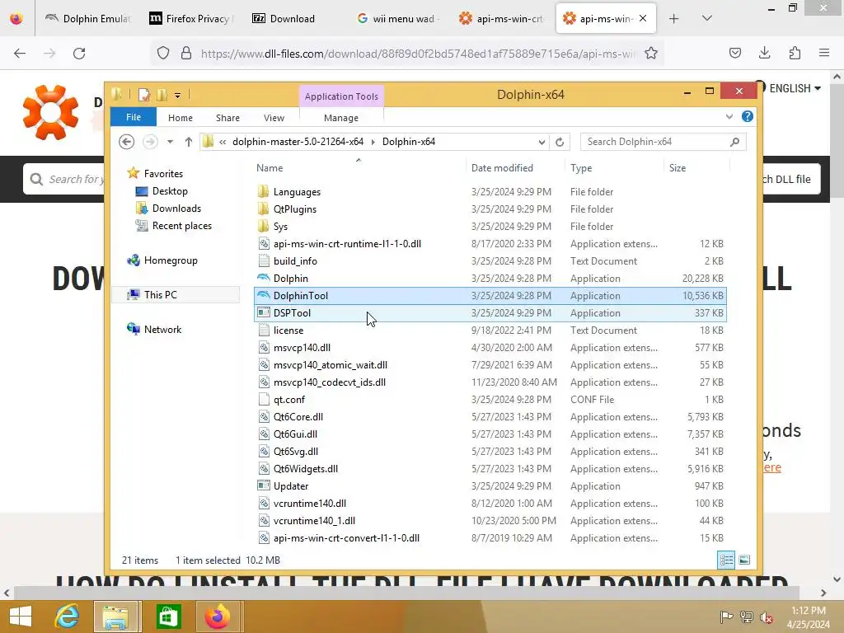844x633 pixels.
Task: Open the Action Center flag icon
Action: 726,617
